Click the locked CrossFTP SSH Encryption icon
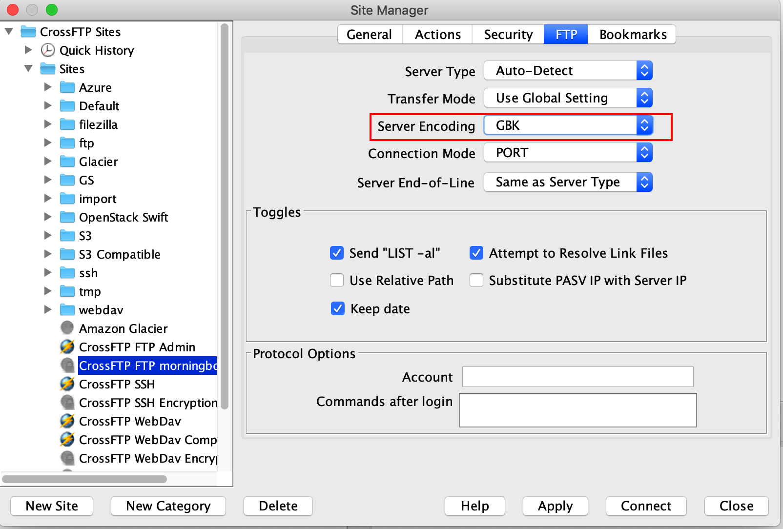This screenshot has height=529, width=783. point(67,403)
